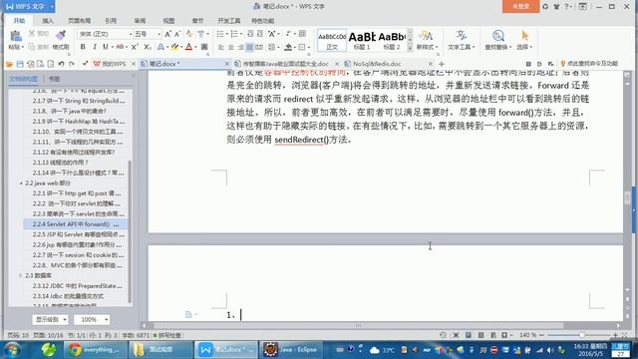638x359 pixels.
Task: Increase font size with larger A icon
Action: pyautogui.click(x=167, y=34)
